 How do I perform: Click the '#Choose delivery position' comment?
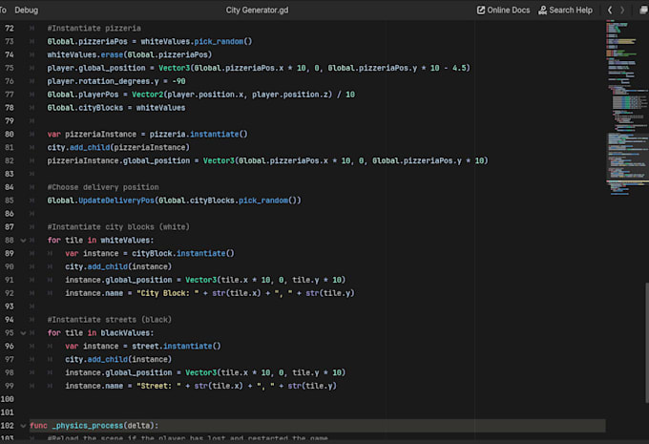(103, 187)
